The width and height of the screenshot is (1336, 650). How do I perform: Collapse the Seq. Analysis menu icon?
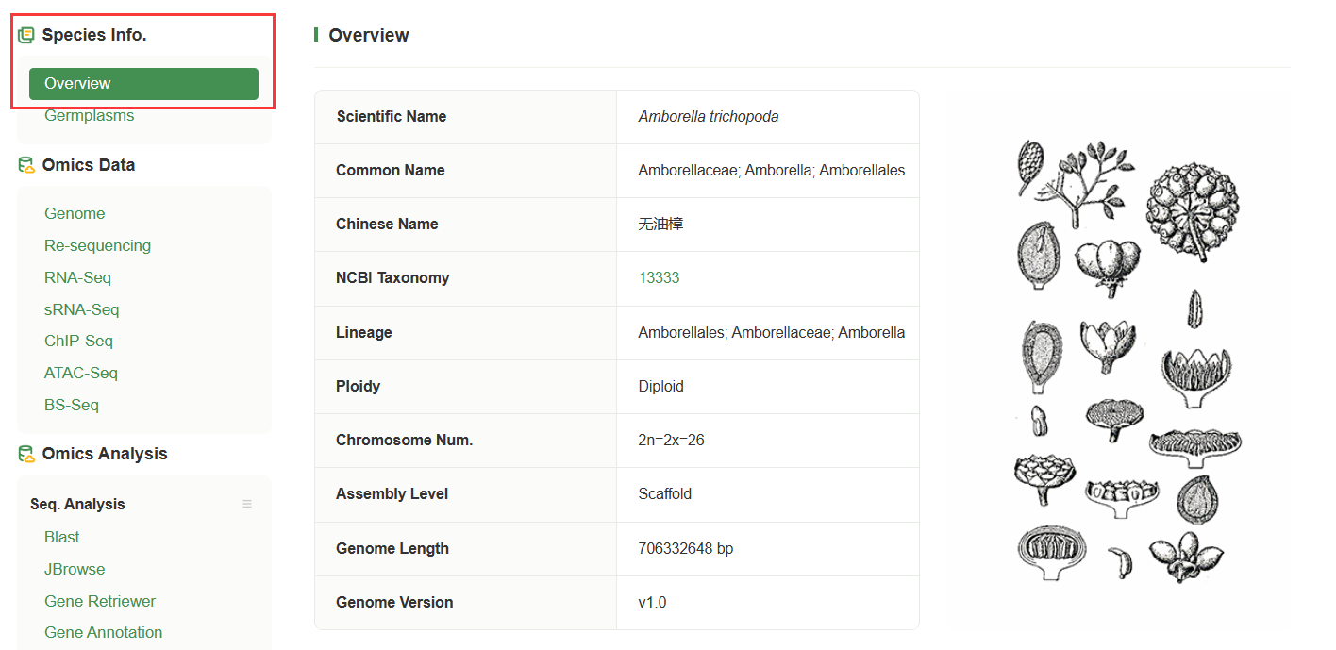click(247, 504)
